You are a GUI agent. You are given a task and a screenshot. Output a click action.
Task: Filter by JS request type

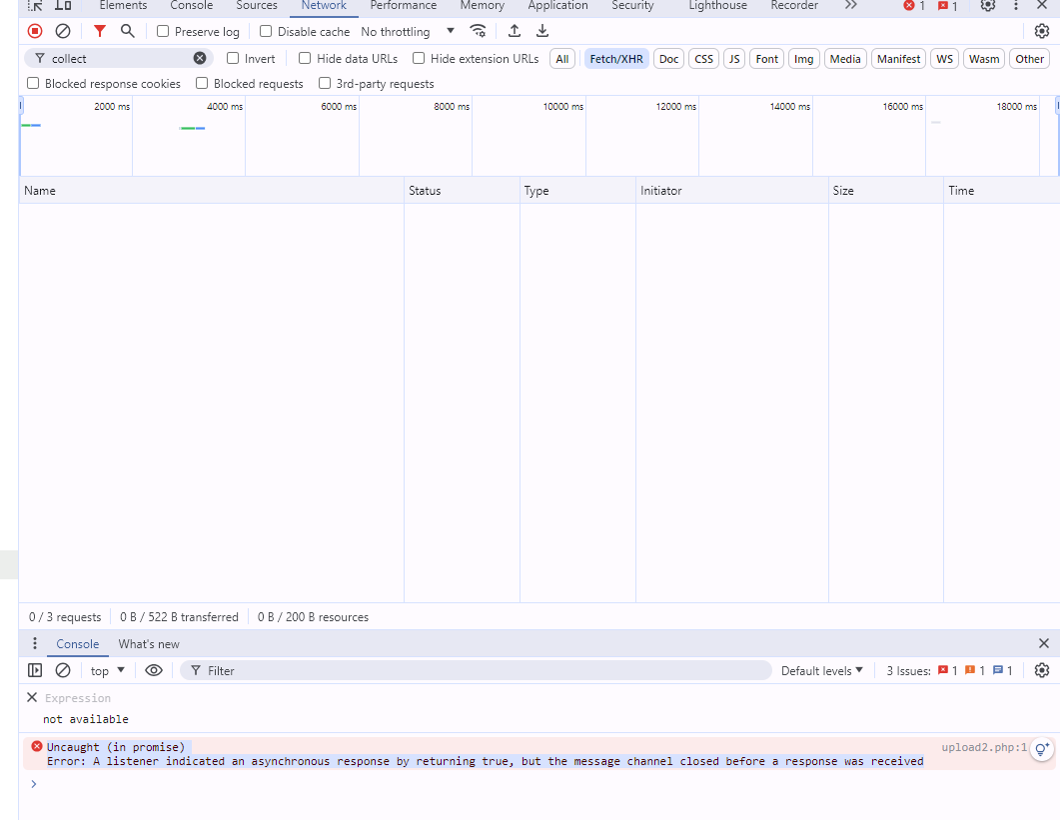coord(734,59)
